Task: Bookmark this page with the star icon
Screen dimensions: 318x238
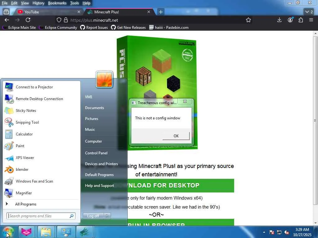Action: point(248,20)
